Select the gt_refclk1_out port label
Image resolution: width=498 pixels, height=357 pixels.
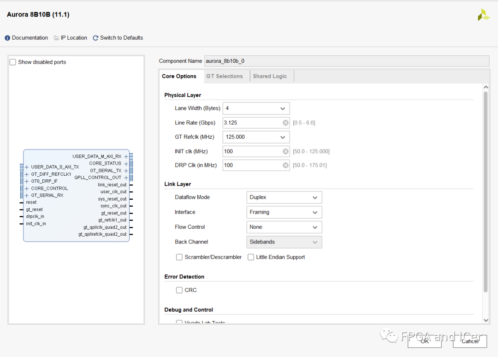[113, 220]
